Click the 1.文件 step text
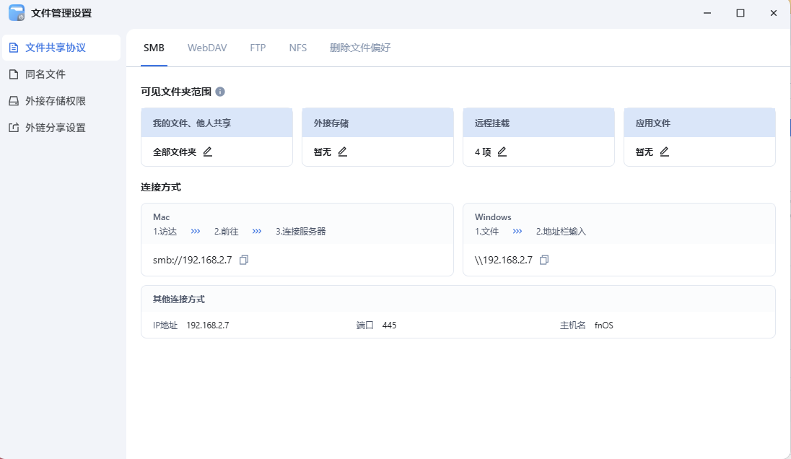Viewport: 791px width, 459px height. pyautogui.click(x=487, y=232)
